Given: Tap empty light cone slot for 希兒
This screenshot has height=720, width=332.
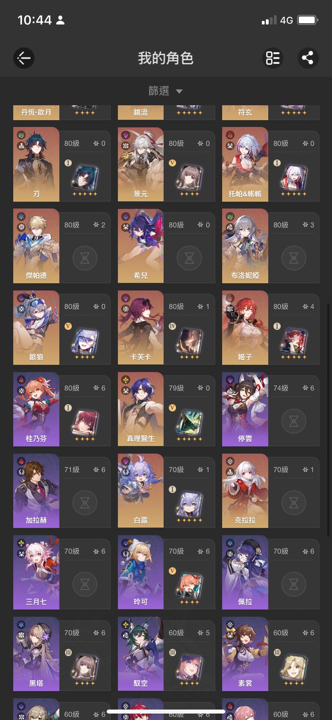Looking at the screenshot, I should [x=189, y=258].
